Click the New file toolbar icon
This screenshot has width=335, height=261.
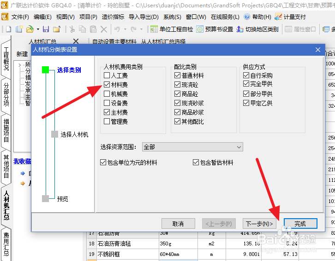(8, 29)
